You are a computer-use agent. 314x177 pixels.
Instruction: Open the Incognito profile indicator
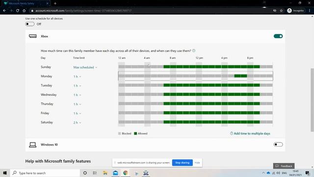pos(295,11)
